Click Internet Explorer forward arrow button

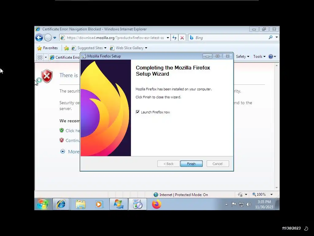coord(48,37)
